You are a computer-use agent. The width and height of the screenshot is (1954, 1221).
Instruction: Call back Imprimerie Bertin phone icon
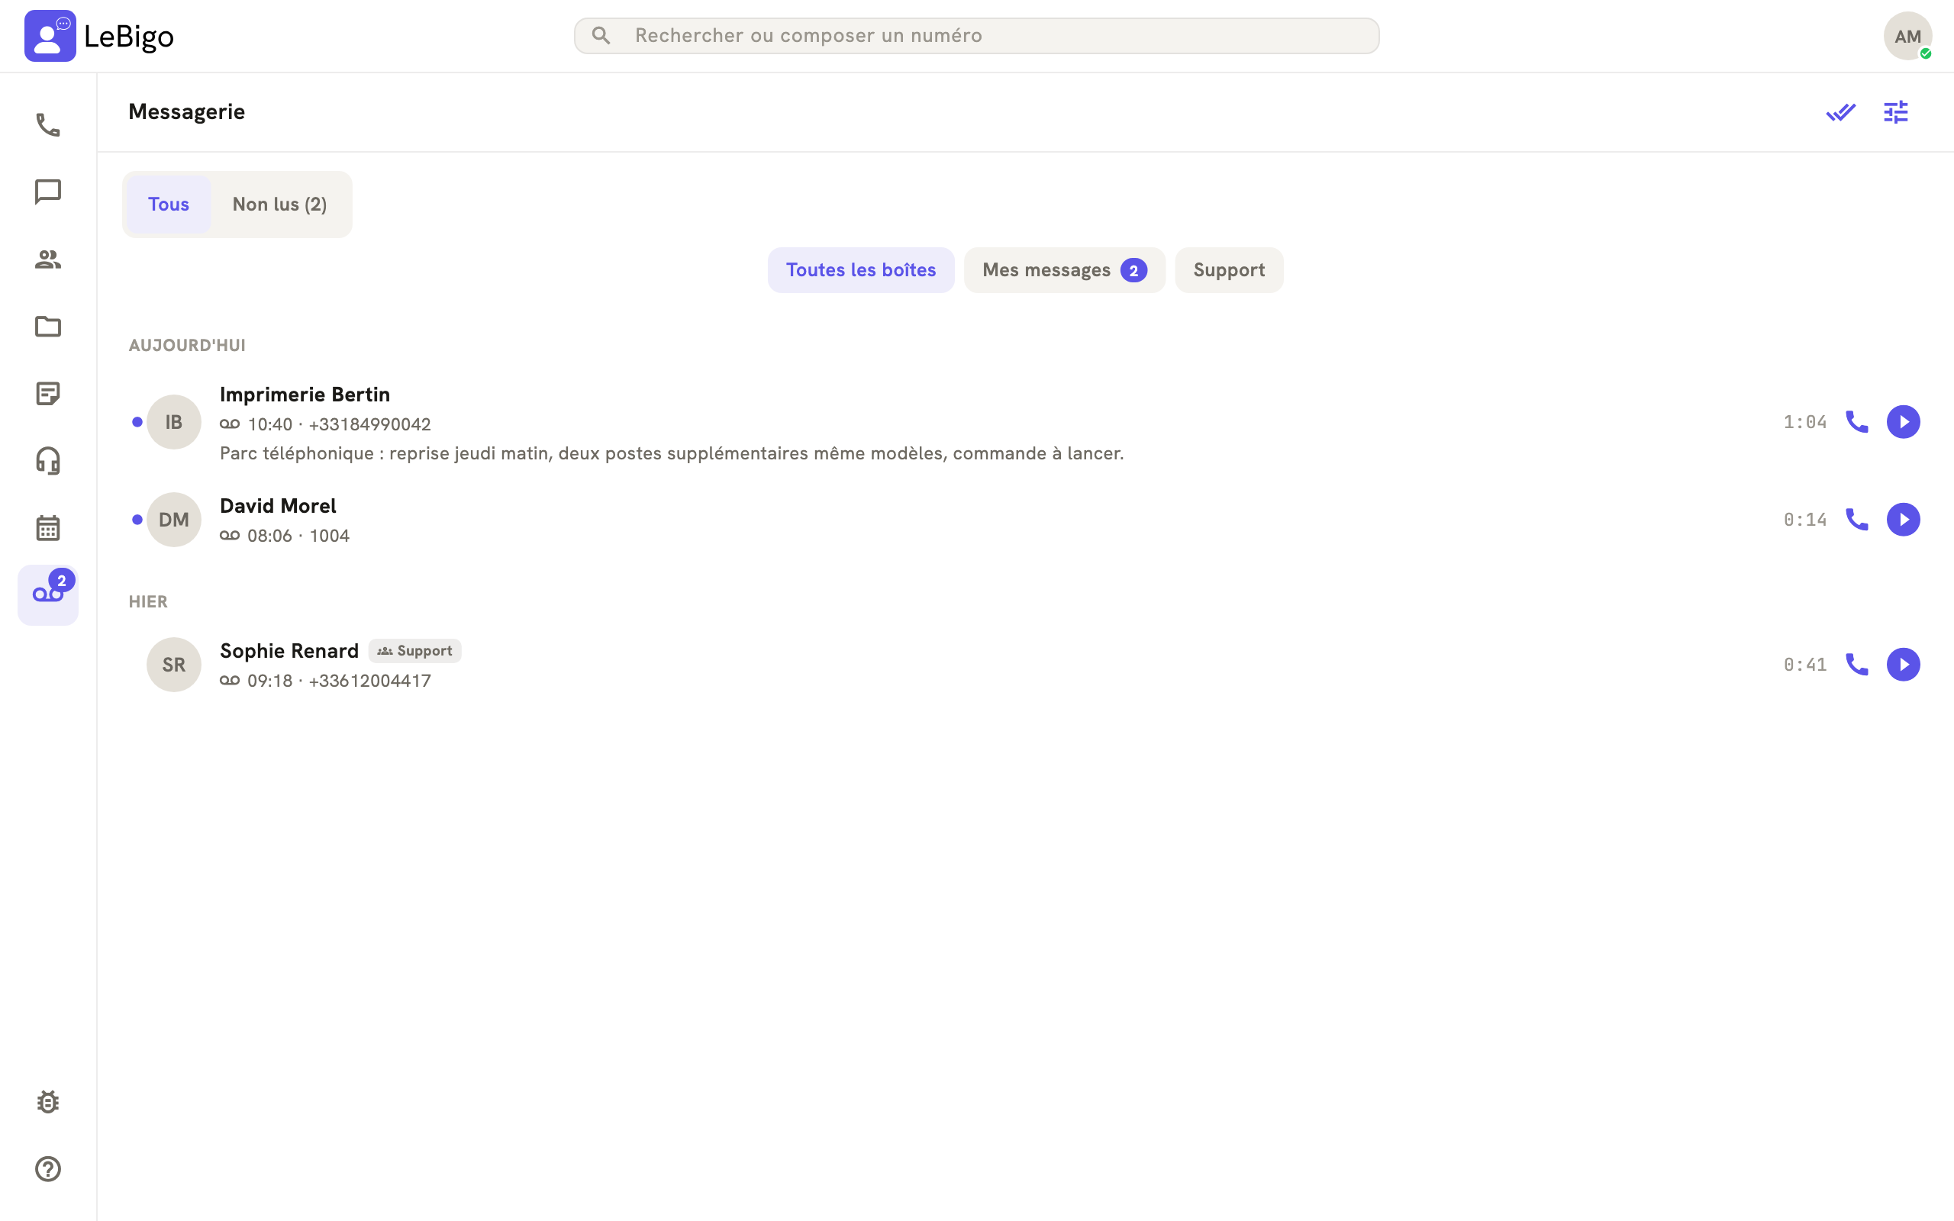[x=1857, y=422]
